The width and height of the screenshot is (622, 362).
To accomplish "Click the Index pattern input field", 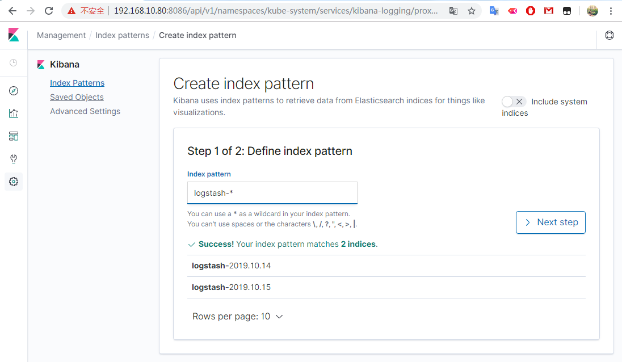I will tap(272, 193).
